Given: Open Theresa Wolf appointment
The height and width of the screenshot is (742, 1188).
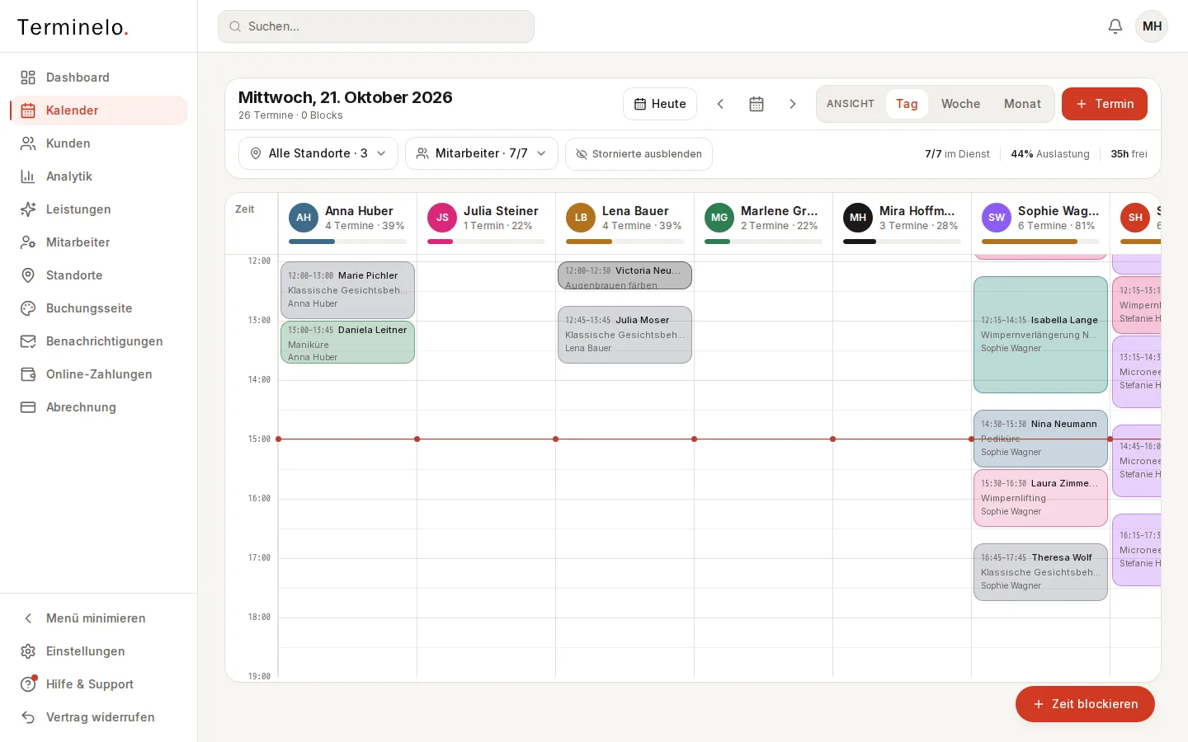Looking at the screenshot, I should pos(1040,572).
